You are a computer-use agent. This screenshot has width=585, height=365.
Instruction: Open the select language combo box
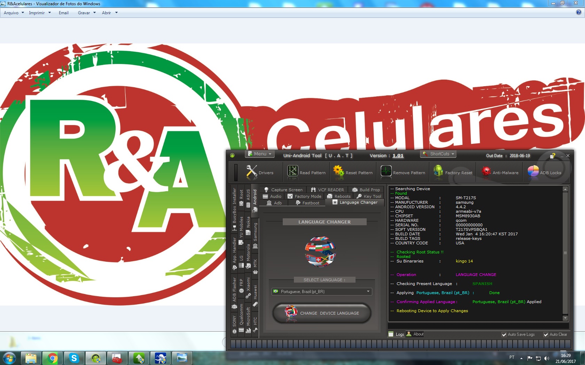coord(322,292)
